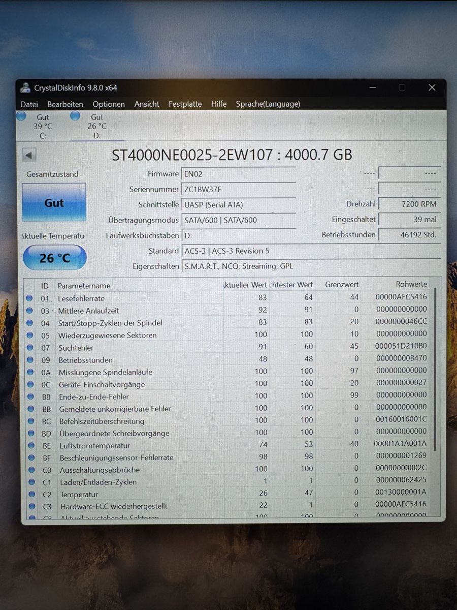Click raw value 00001A1A001A
The width and height of the screenshot is (457, 610).
point(401,444)
